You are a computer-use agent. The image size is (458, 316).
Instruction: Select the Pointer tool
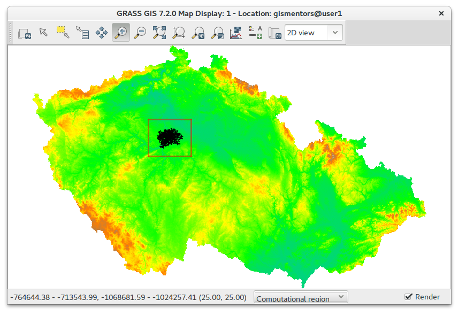click(x=44, y=33)
